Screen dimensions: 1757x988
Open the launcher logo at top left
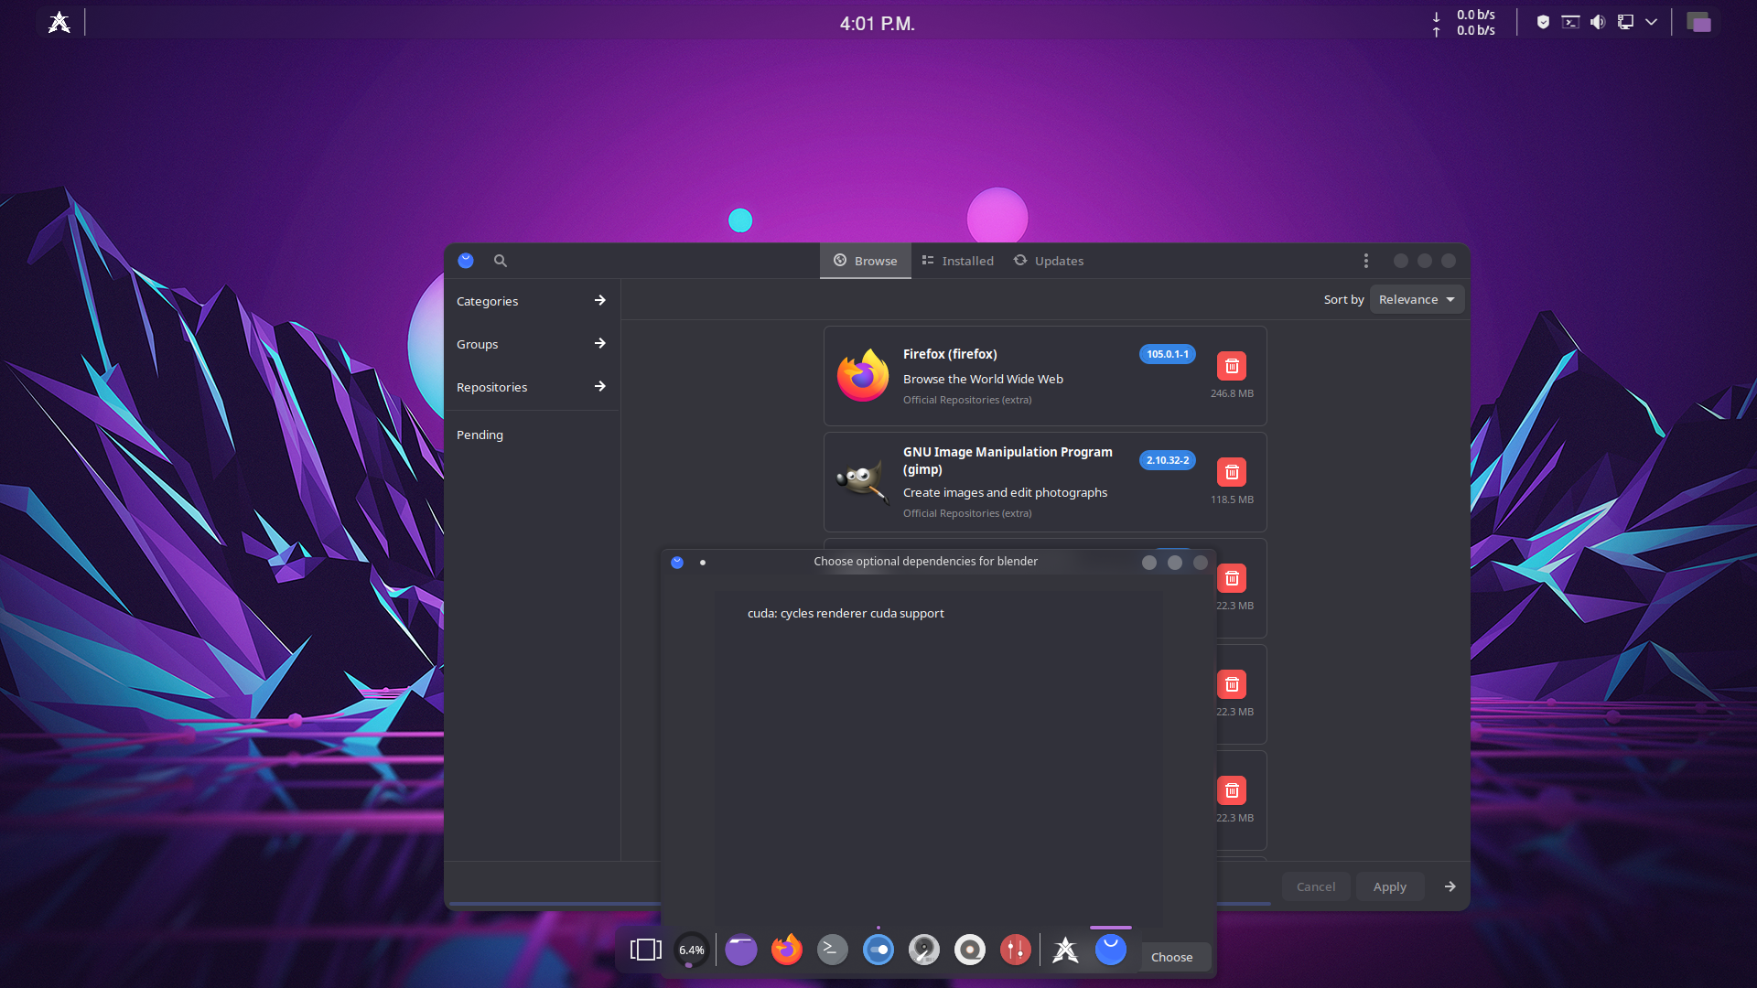pos(59,22)
